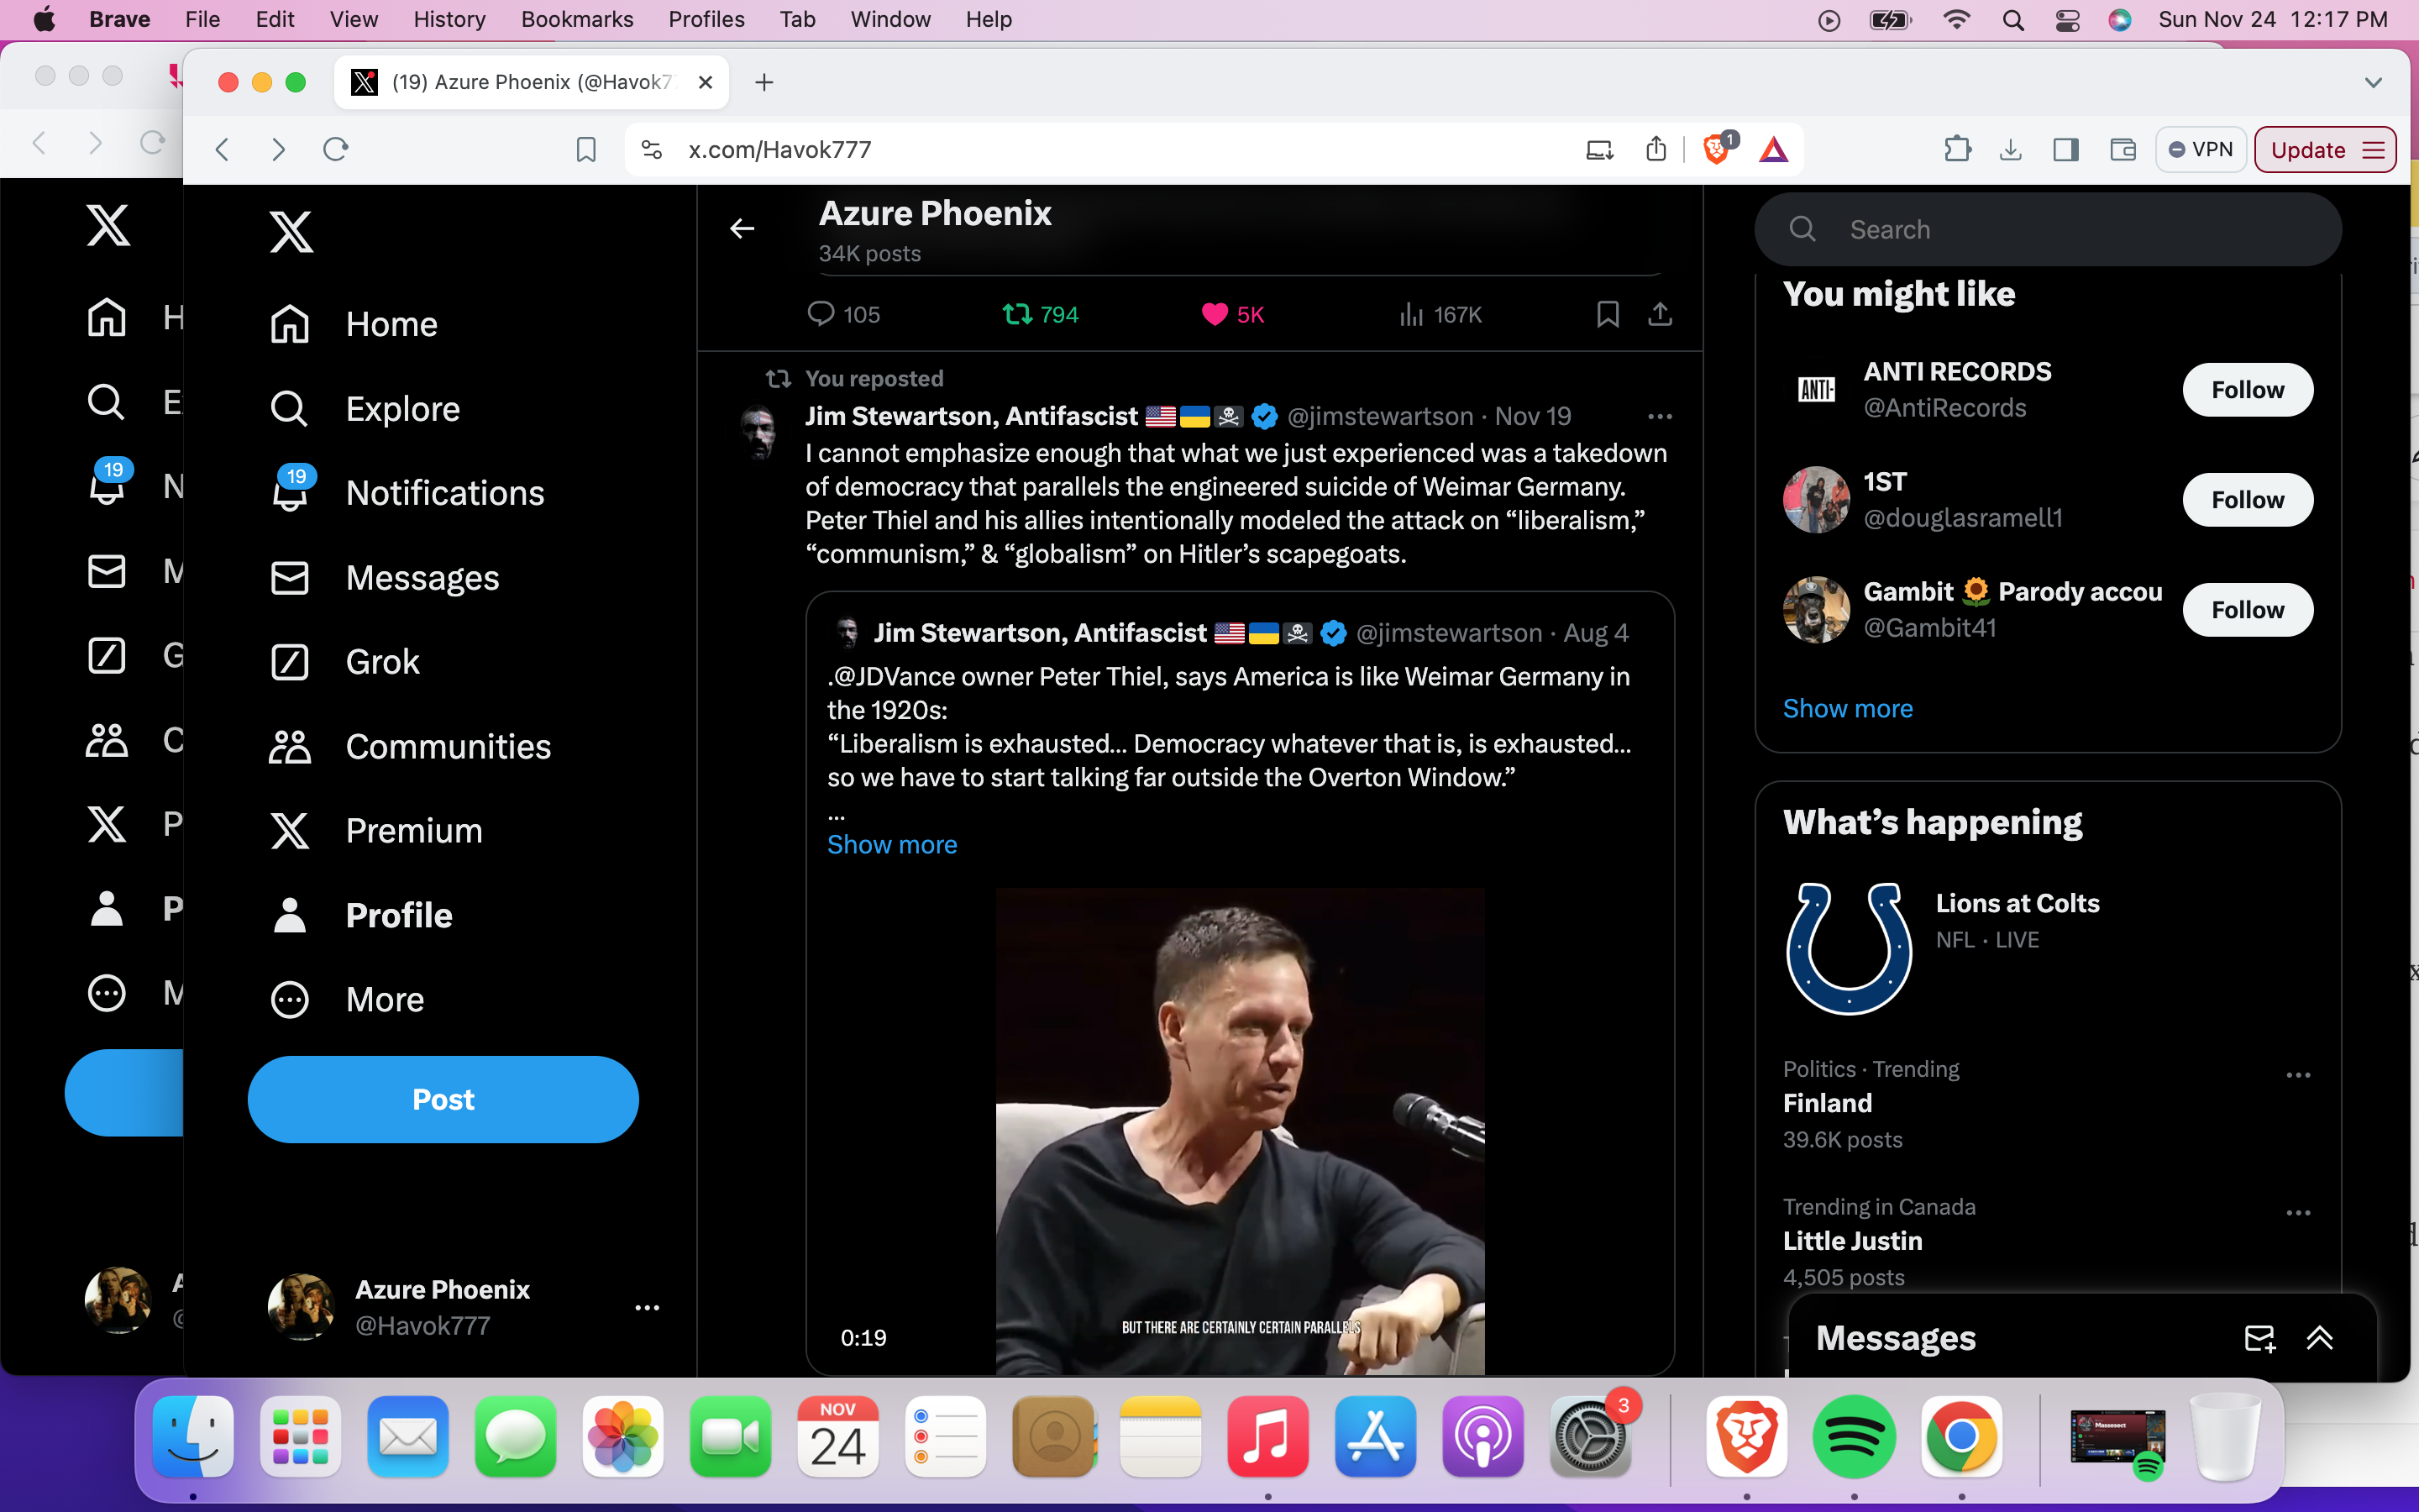The height and width of the screenshot is (1512, 2419).
Task: Expand the More sidebar menu item
Action: tap(383, 998)
